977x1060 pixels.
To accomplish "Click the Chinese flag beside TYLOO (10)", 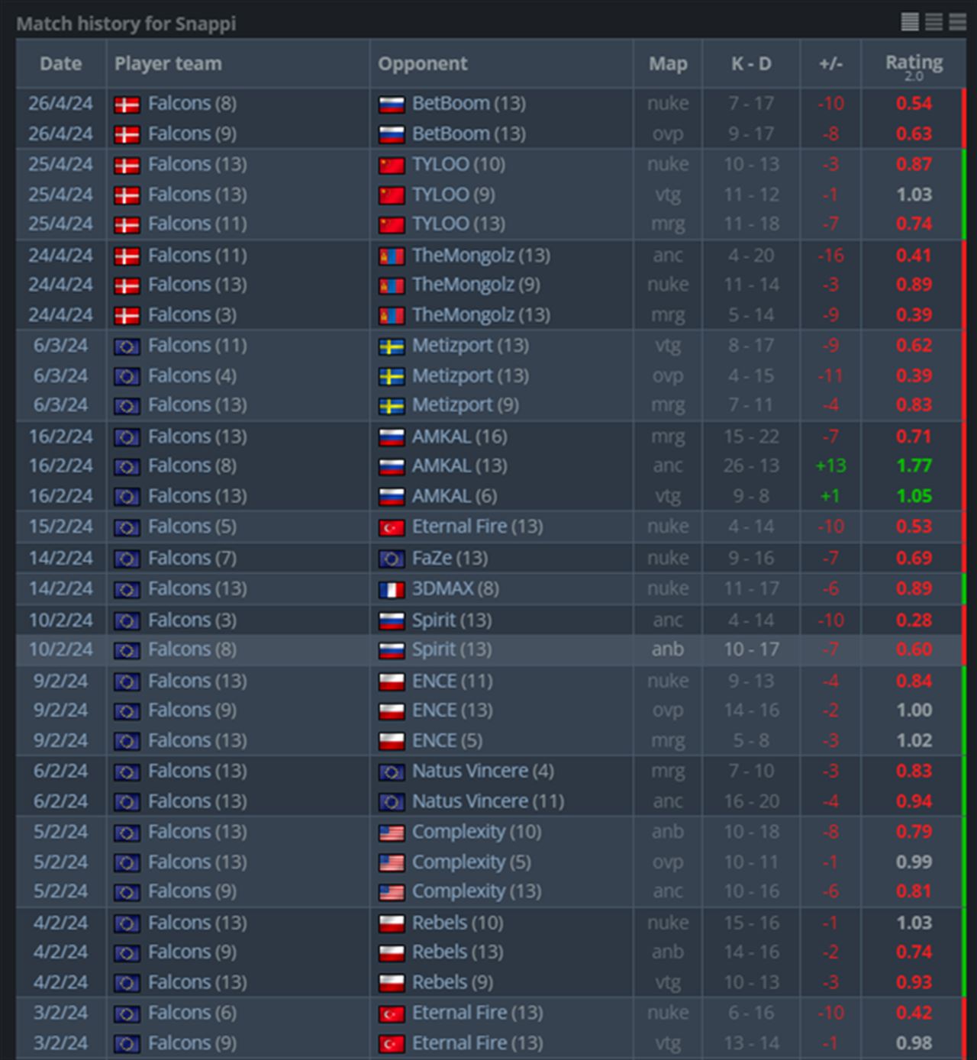I will click(392, 166).
